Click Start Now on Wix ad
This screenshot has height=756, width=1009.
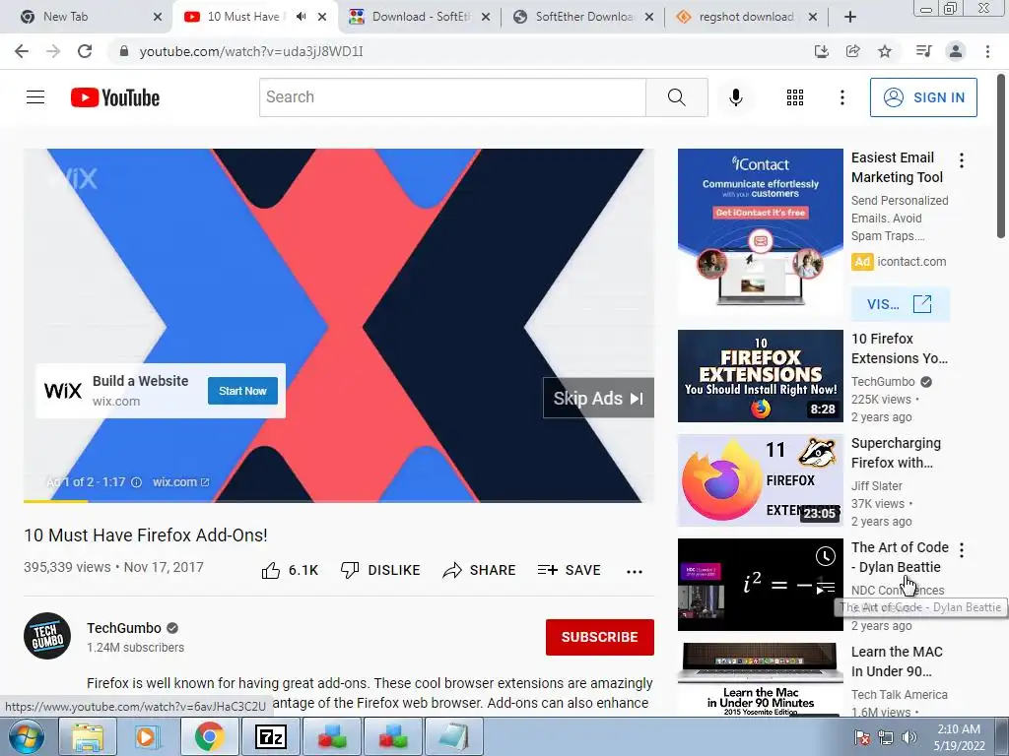(x=242, y=391)
